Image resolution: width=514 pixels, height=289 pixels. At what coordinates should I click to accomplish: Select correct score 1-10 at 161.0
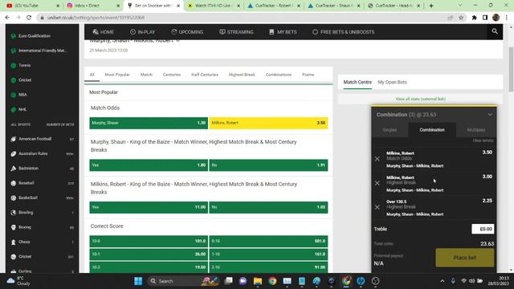[x=268, y=254]
